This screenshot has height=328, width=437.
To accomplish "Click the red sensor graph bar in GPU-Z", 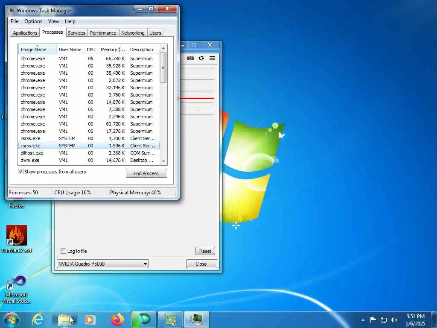I will [197, 98].
